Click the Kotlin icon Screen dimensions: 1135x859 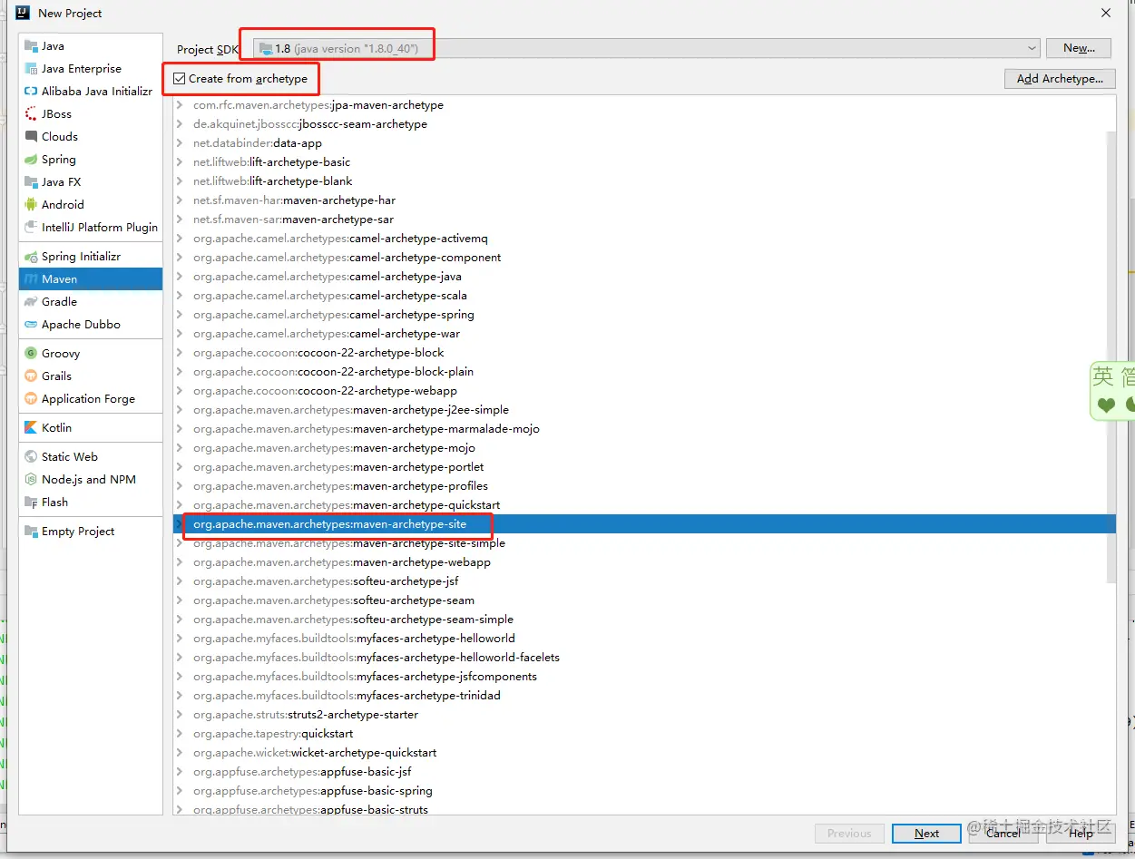point(31,428)
